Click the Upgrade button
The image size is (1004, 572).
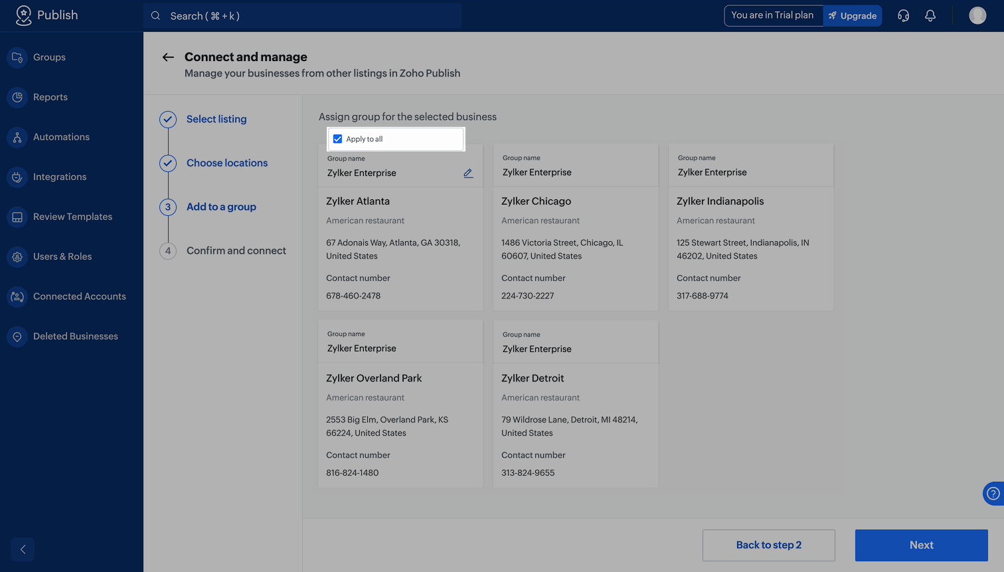pos(853,16)
